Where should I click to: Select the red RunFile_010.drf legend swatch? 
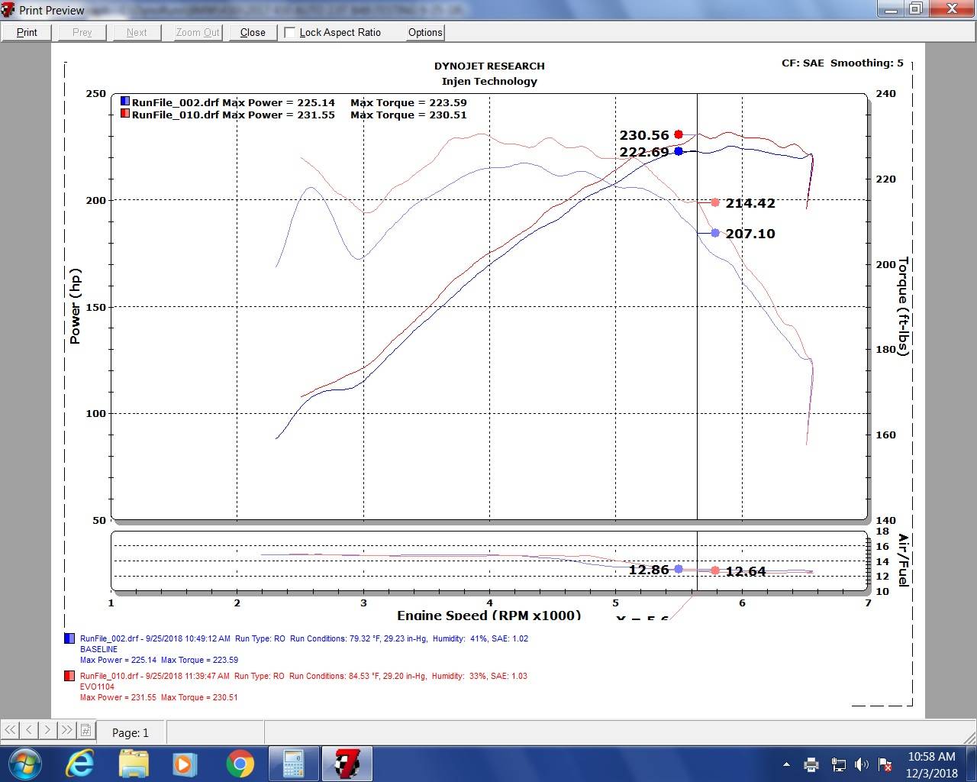pyautogui.click(x=125, y=115)
